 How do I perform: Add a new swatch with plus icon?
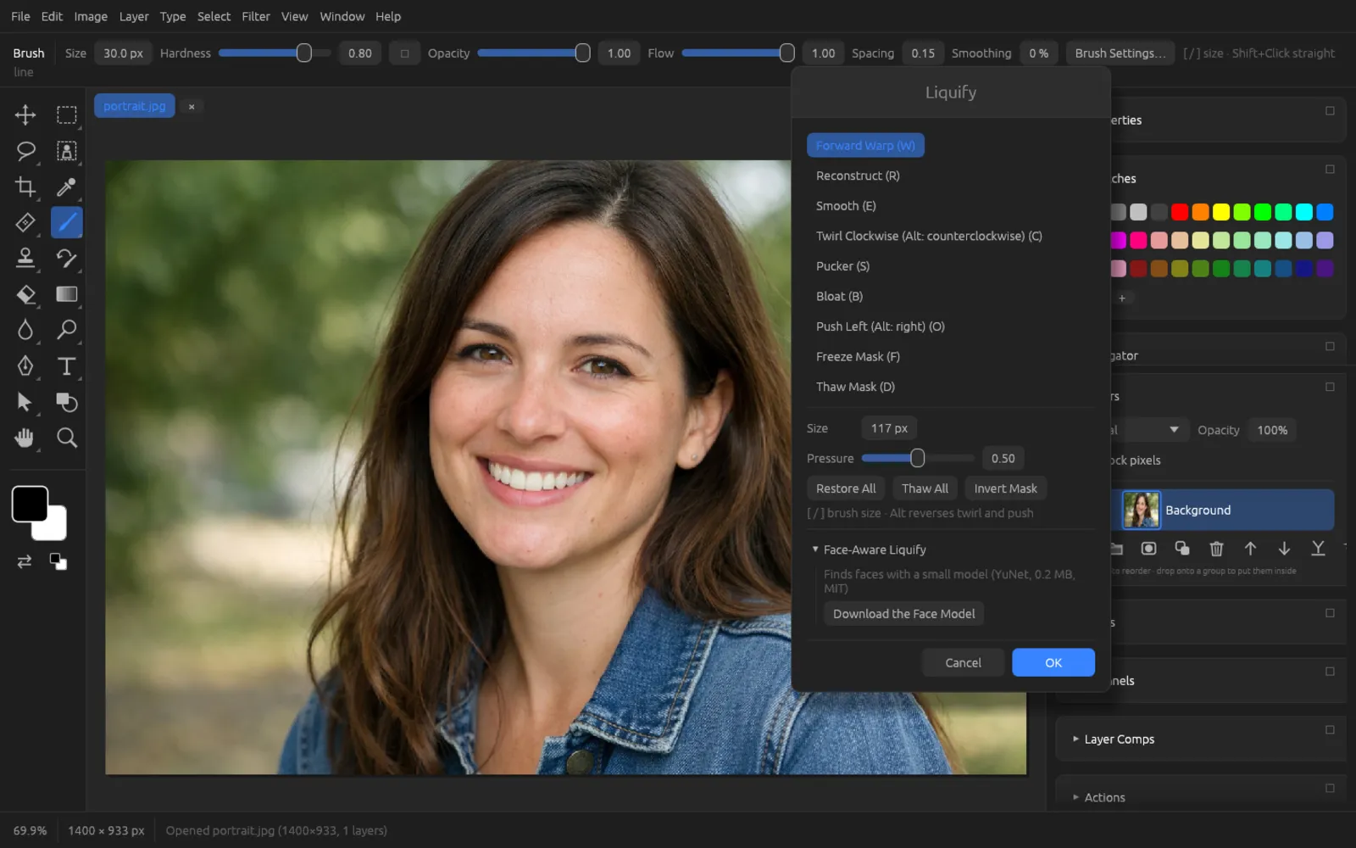1122,298
